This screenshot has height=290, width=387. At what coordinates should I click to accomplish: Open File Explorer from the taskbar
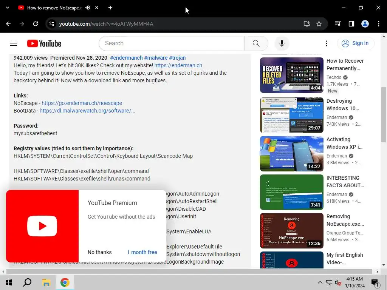pos(46,282)
